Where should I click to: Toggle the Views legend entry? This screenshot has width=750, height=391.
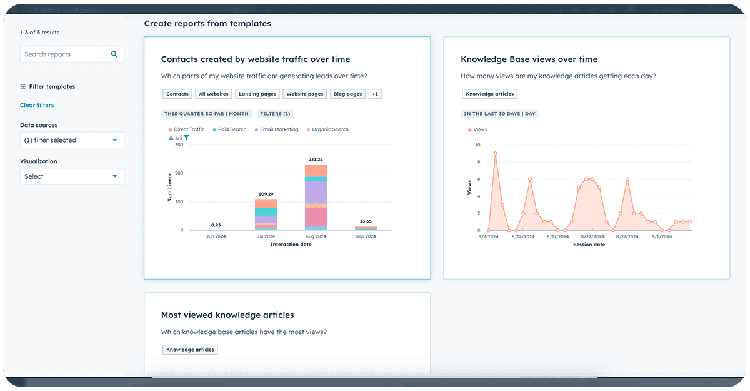click(x=477, y=129)
